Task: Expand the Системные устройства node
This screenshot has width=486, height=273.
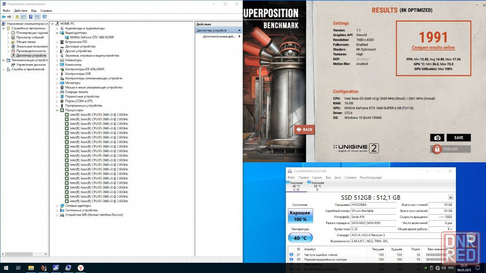Action: (57, 210)
